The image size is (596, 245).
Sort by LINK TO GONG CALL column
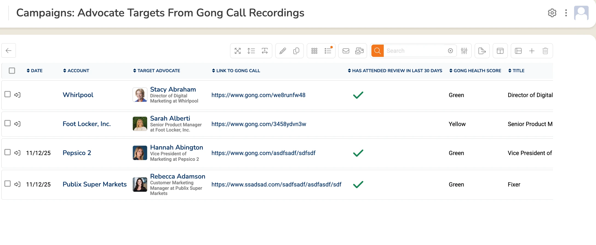point(236,71)
